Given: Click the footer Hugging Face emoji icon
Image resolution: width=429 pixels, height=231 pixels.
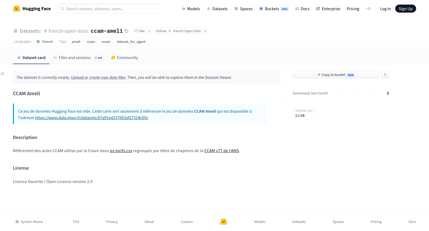Looking at the screenshot, I should click(x=224, y=222).
